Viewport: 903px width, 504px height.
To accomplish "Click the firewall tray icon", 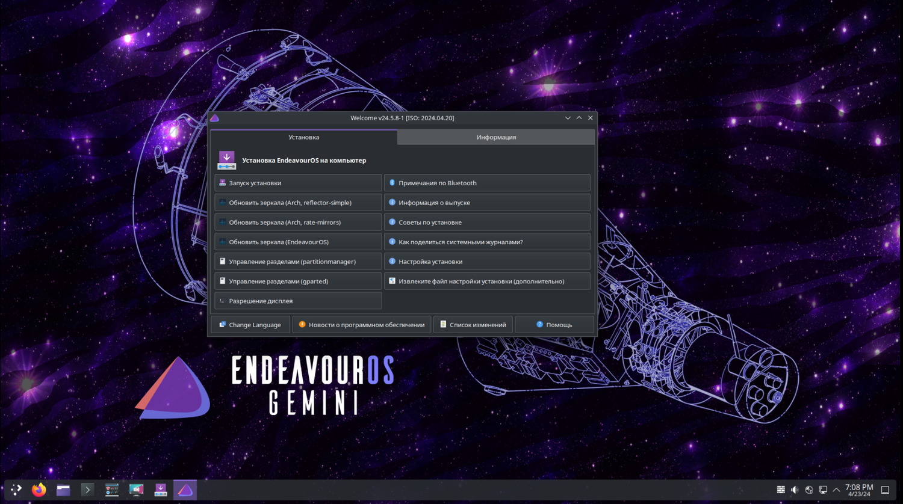I will click(x=781, y=490).
